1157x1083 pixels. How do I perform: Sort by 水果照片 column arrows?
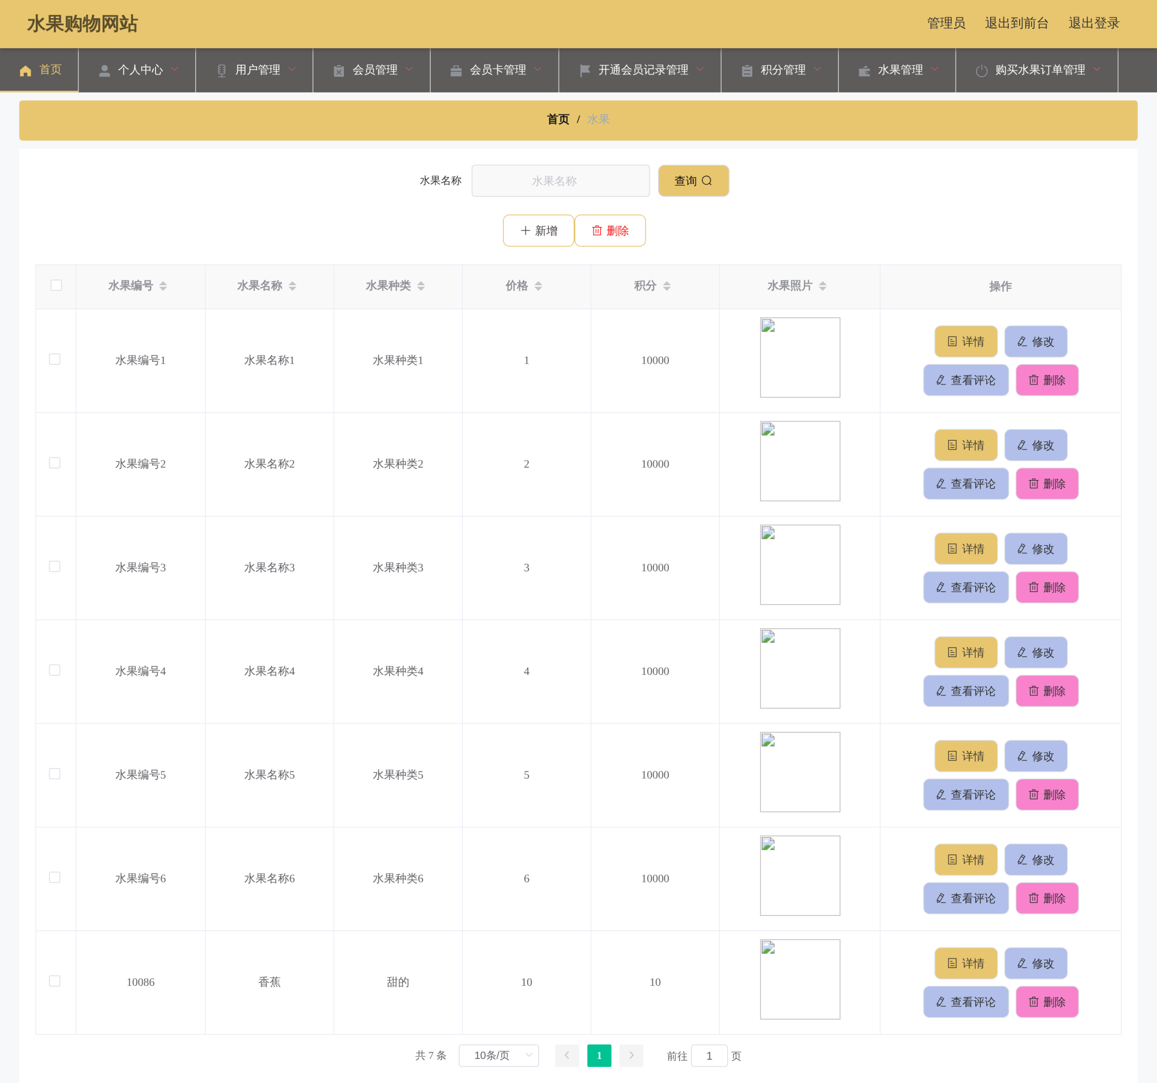click(x=823, y=286)
